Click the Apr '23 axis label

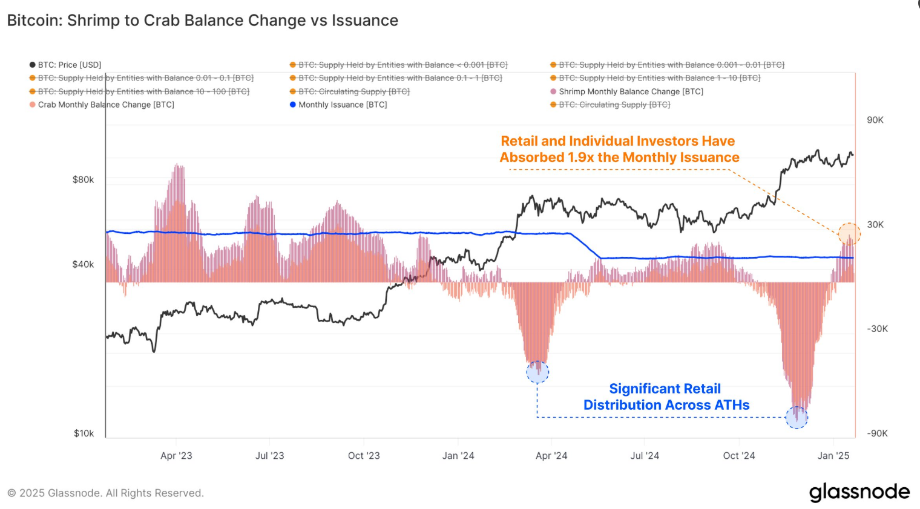click(x=176, y=456)
